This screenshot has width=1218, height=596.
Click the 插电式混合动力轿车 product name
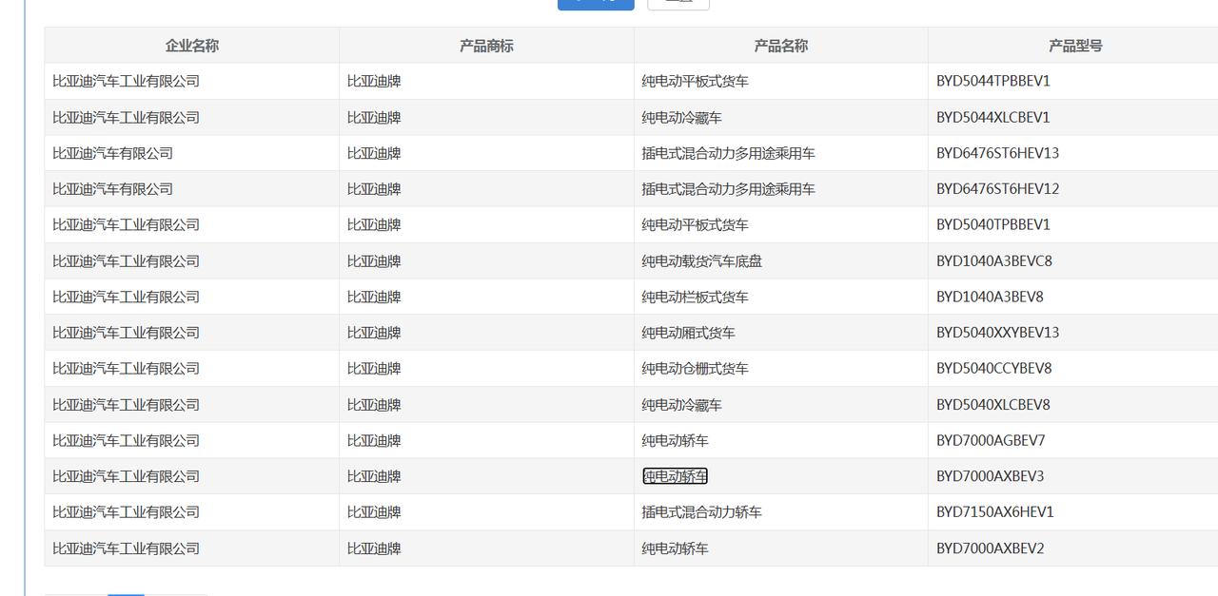click(x=702, y=512)
